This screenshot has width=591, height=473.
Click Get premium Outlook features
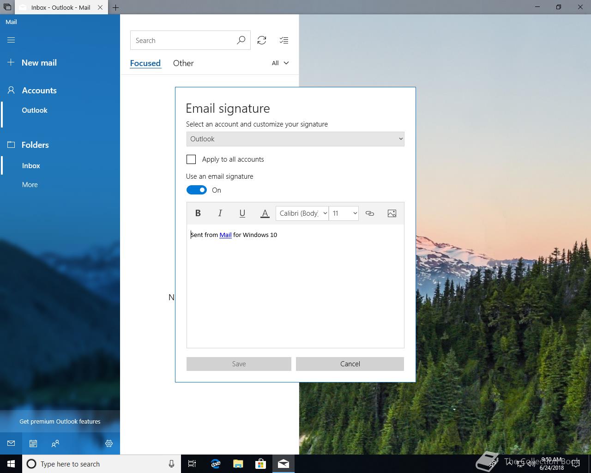(x=60, y=421)
